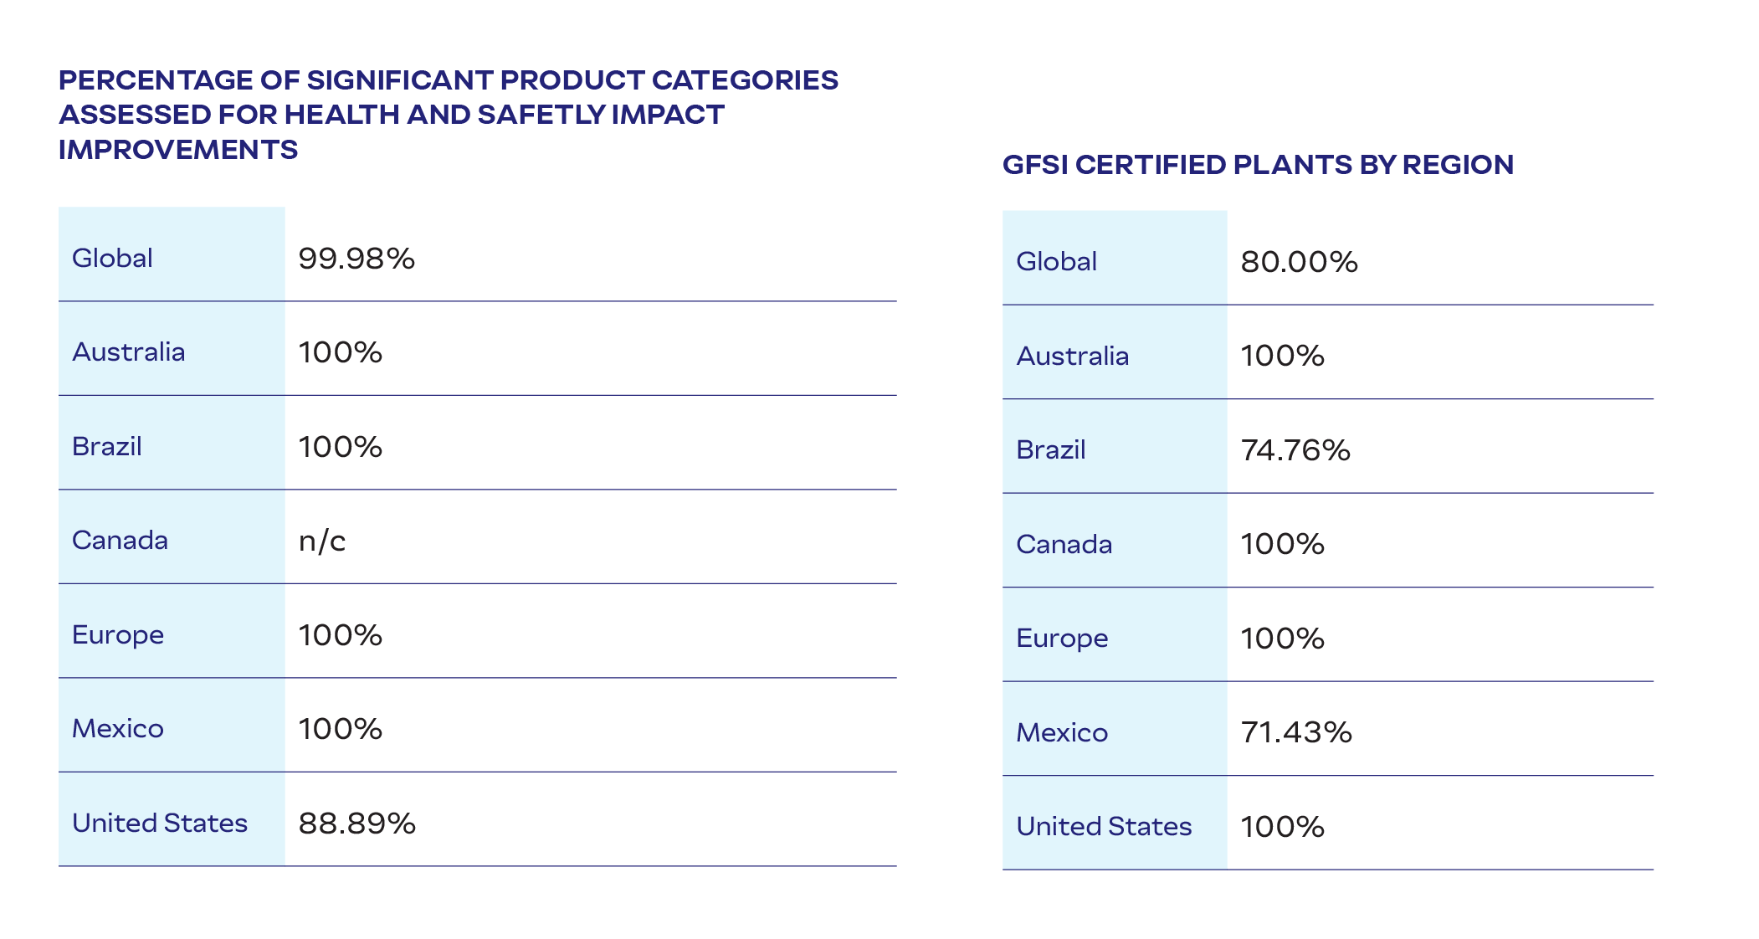Viewport: 1759px width, 939px height.
Task: Click the GFSI Certified Plants by Region heading
Action: [x=1258, y=165]
